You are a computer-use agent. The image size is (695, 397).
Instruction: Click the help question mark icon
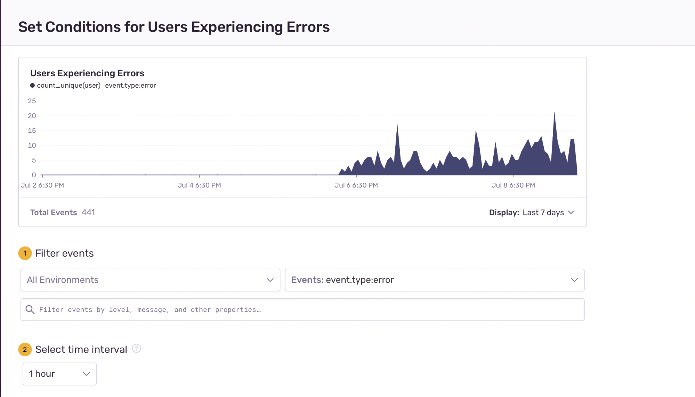(137, 349)
